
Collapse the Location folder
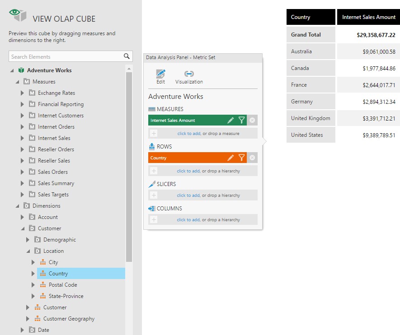pyautogui.click(x=28, y=251)
